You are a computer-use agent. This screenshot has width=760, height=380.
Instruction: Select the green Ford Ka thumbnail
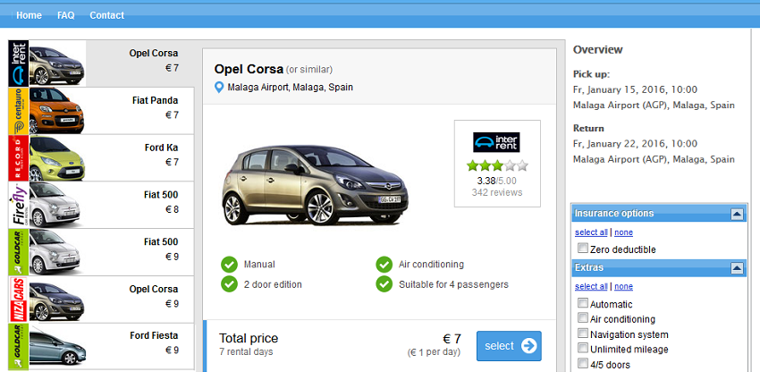[57, 158]
